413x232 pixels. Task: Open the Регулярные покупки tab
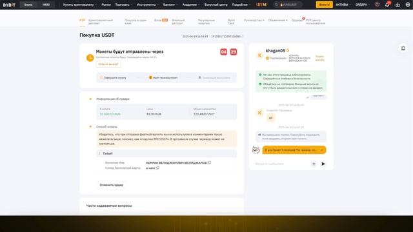tap(206, 21)
